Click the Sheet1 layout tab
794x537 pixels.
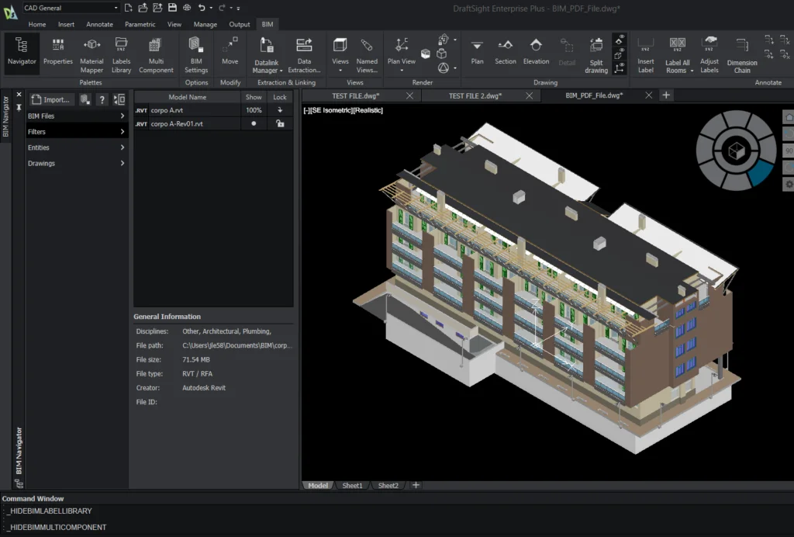(x=352, y=485)
